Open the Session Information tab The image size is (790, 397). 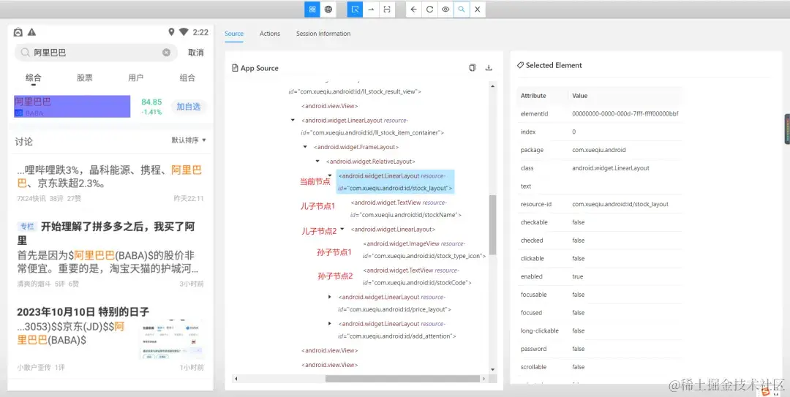point(323,34)
